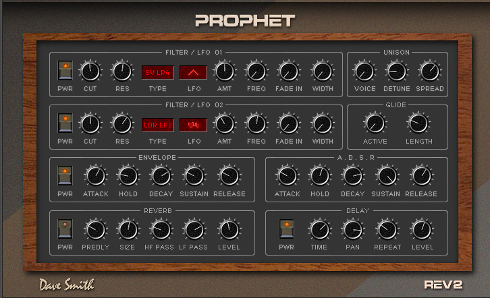Click the Envelope ATTACK knob
The image size is (490, 298).
[x=96, y=176]
